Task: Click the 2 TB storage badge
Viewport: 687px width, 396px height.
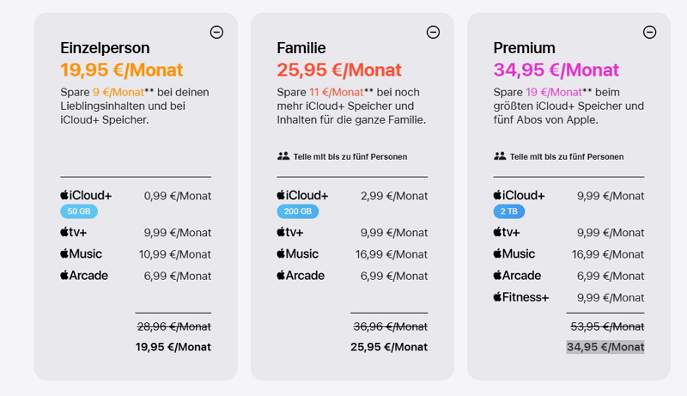Action: (508, 211)
